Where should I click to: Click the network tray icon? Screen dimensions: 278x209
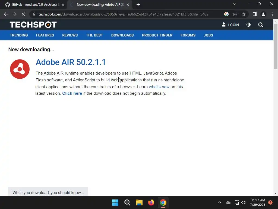(x=237, y=202)
